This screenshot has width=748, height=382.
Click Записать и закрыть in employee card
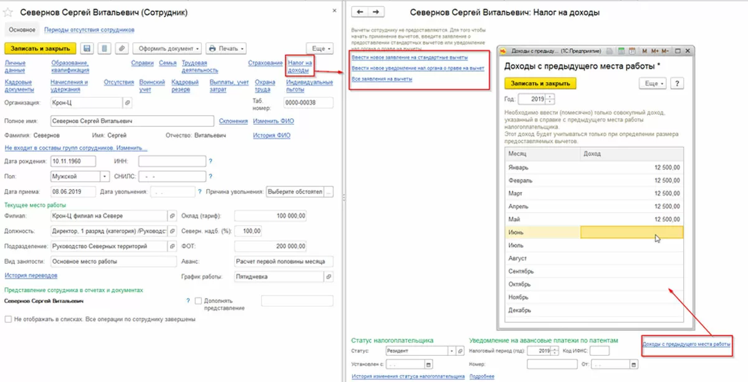point(40,49)
